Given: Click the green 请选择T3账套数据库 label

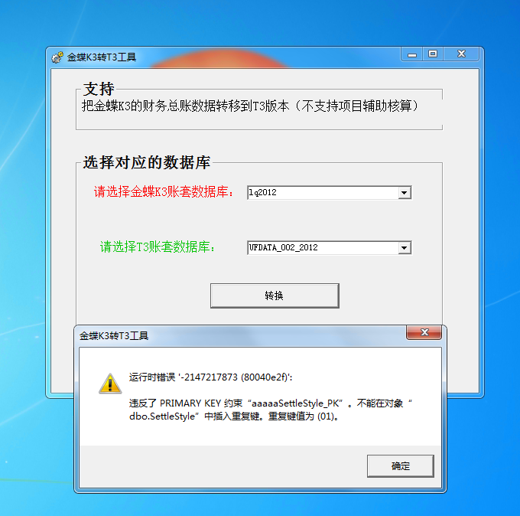Looking at the screenshot, I should click(x=158, y=247).
